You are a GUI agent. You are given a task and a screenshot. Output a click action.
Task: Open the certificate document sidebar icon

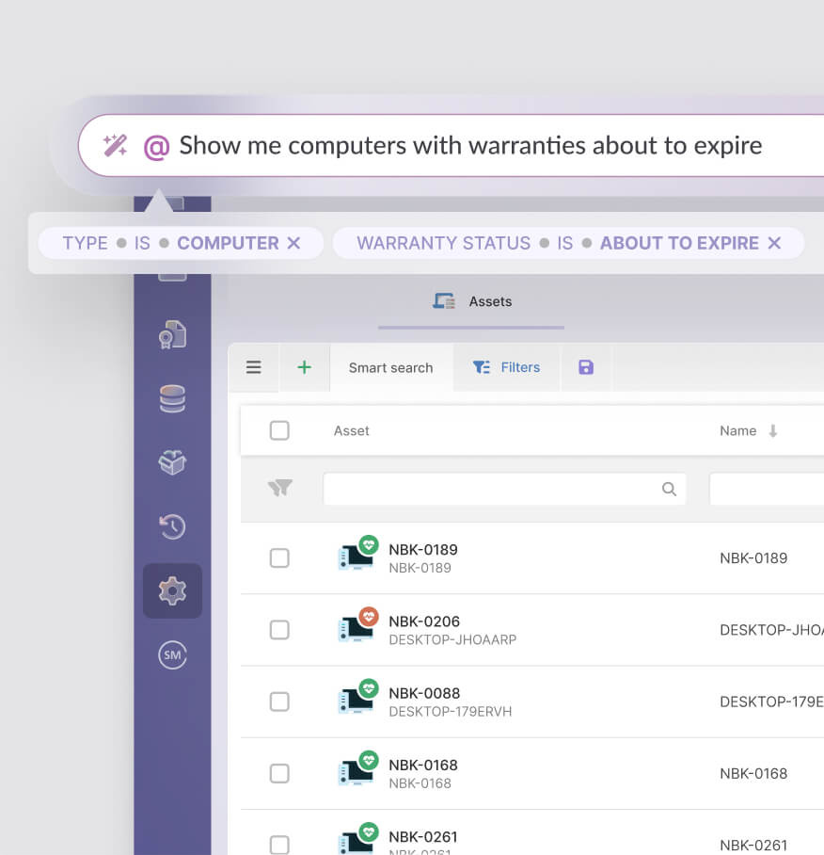click(172, 334)
